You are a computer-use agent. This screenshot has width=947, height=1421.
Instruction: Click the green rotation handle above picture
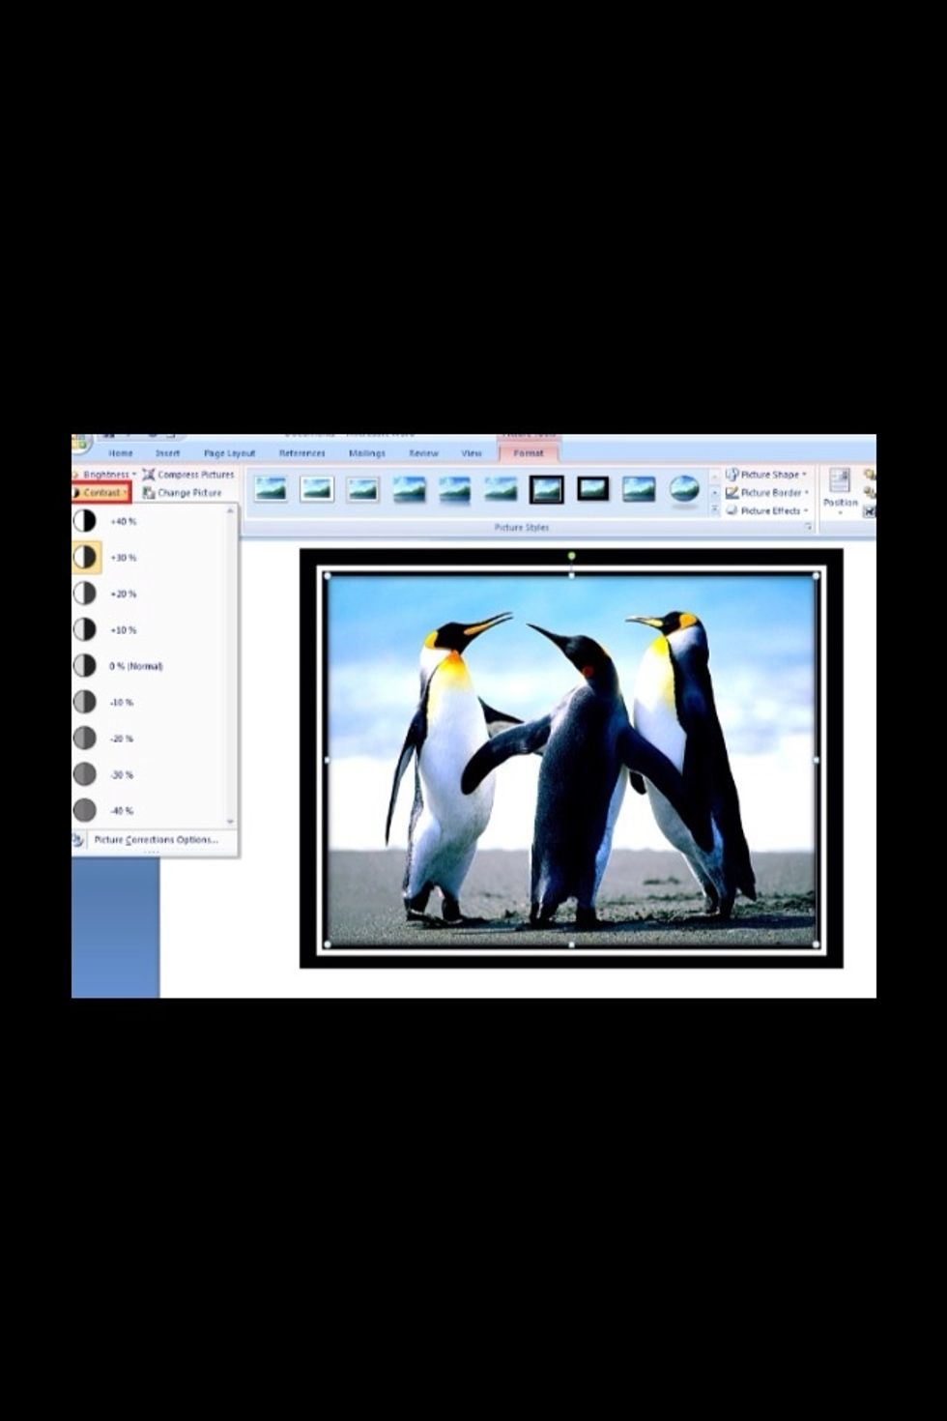pyautogui.click(x=572, y=556)
